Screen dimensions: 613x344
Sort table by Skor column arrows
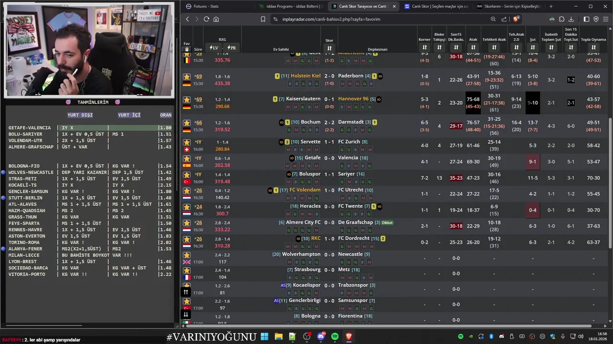coord(329,48)
